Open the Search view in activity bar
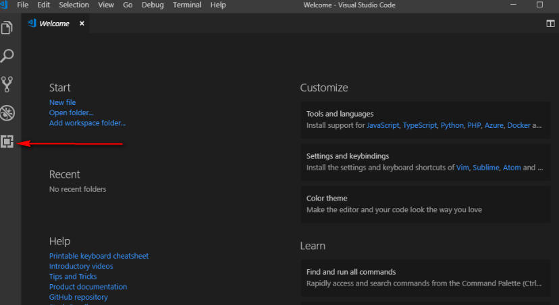The image size is (559, 305). click(7, 56)
